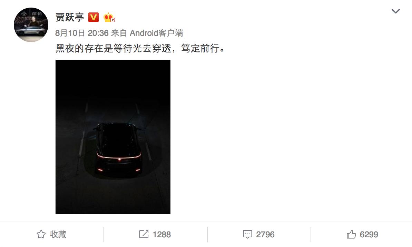
Task: Open reposts count 1288
Action: [x=161, y=234]
